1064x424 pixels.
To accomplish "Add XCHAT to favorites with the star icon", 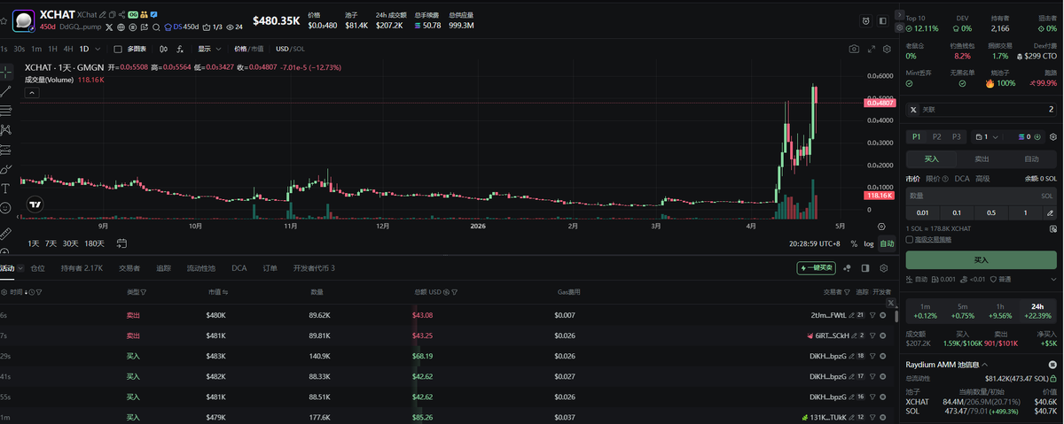I will (4, 21).
